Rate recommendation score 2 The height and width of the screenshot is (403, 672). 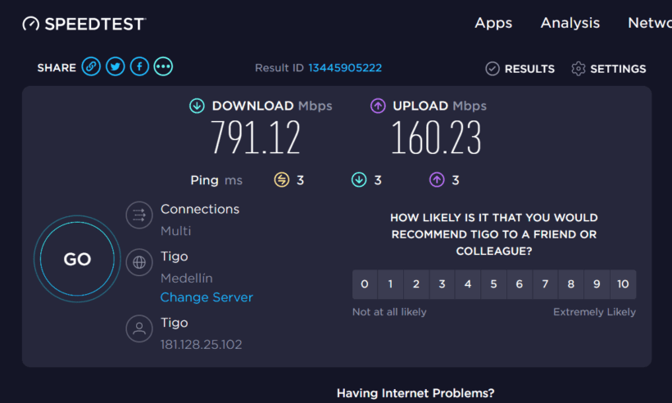point(416,284)
